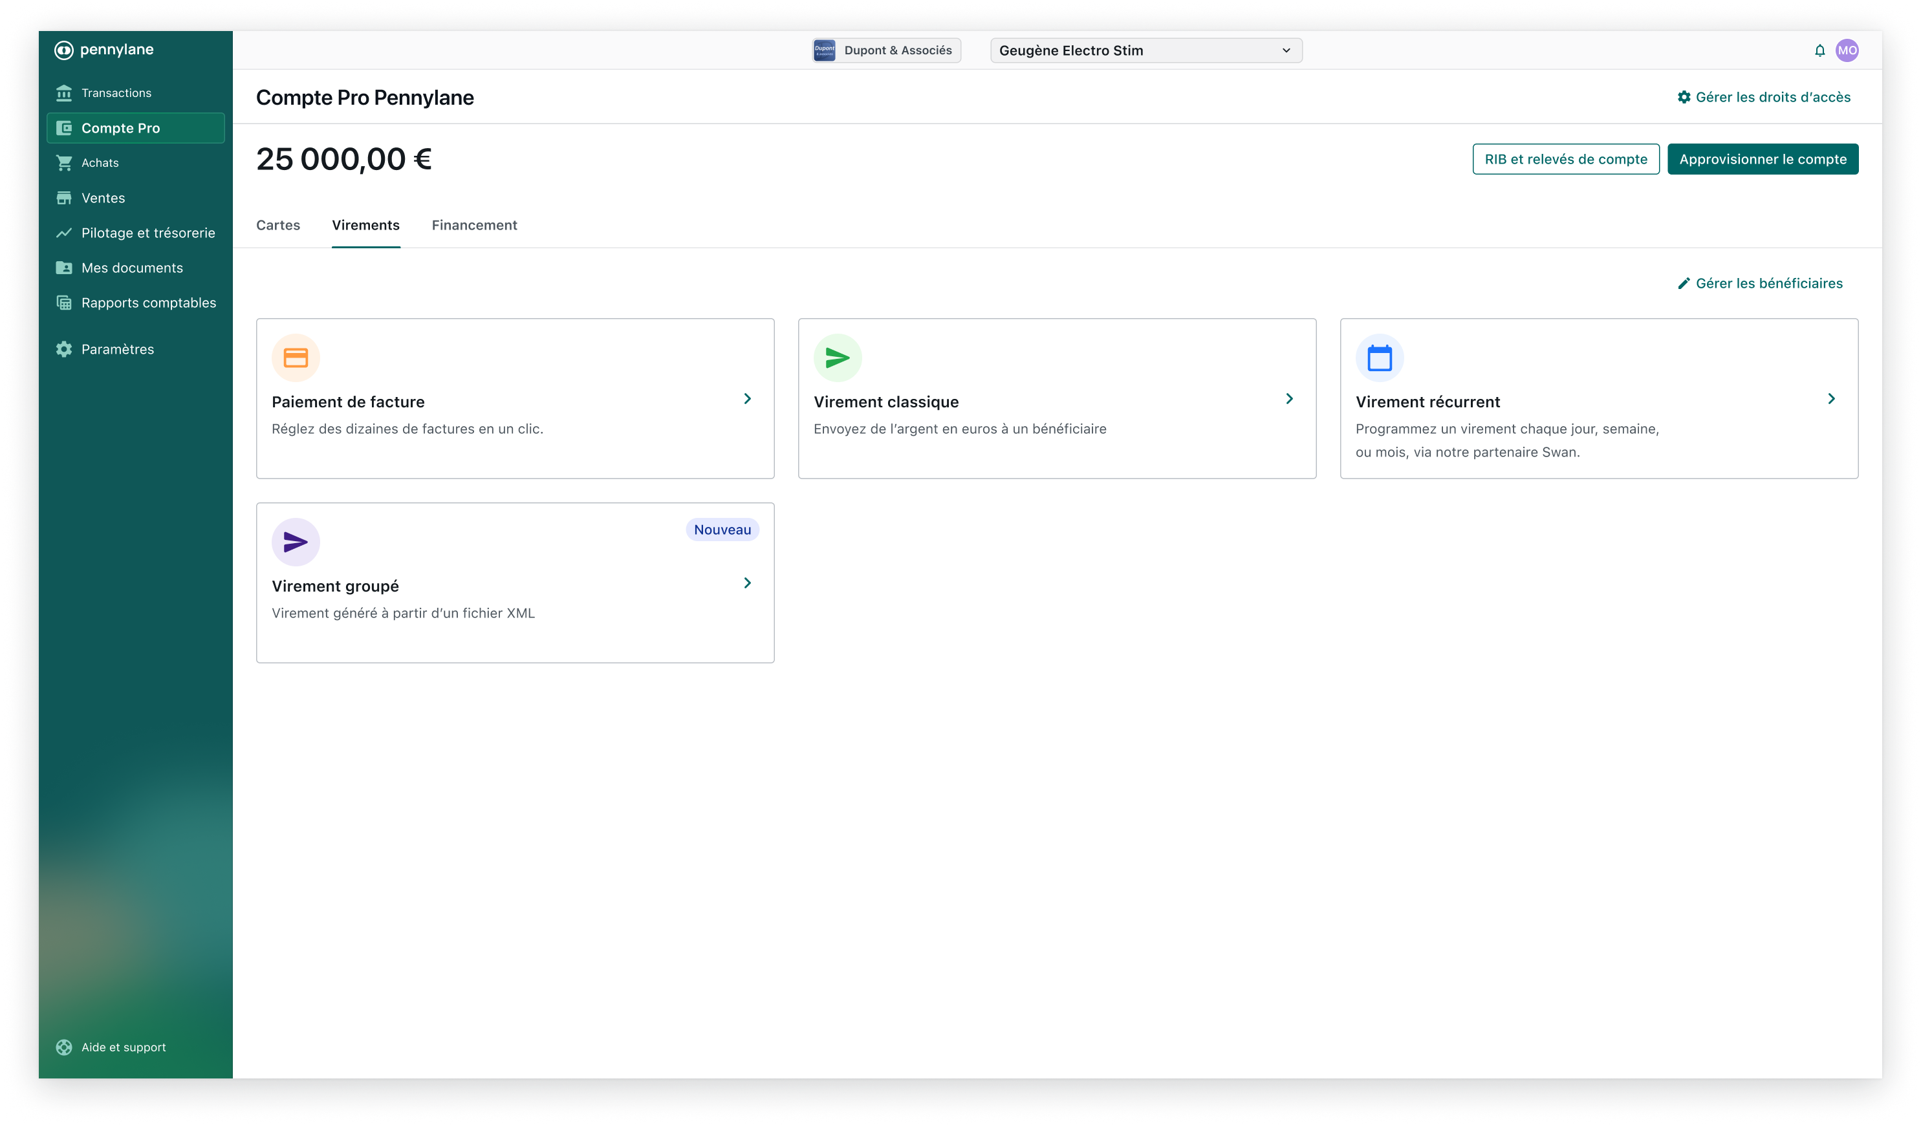The image size is (1921, 1125).
Task: Click the Rapports comptables table icon
Action: [x=64, y=303]
